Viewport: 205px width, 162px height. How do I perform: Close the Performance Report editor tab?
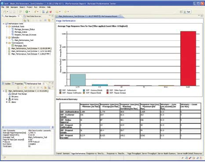point(119,16)
